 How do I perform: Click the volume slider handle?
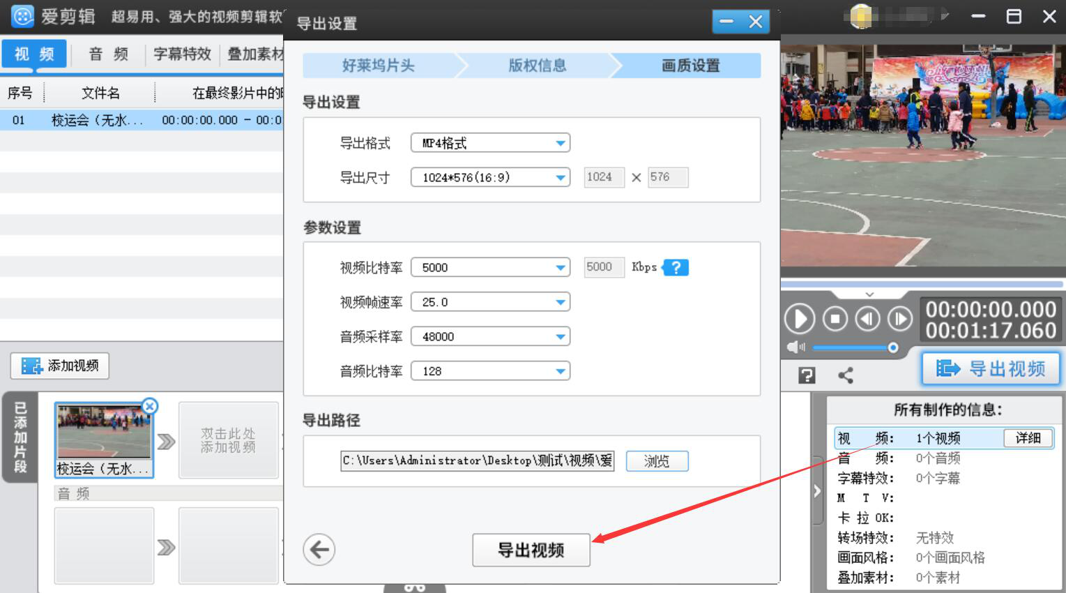(x=892, y=347)
